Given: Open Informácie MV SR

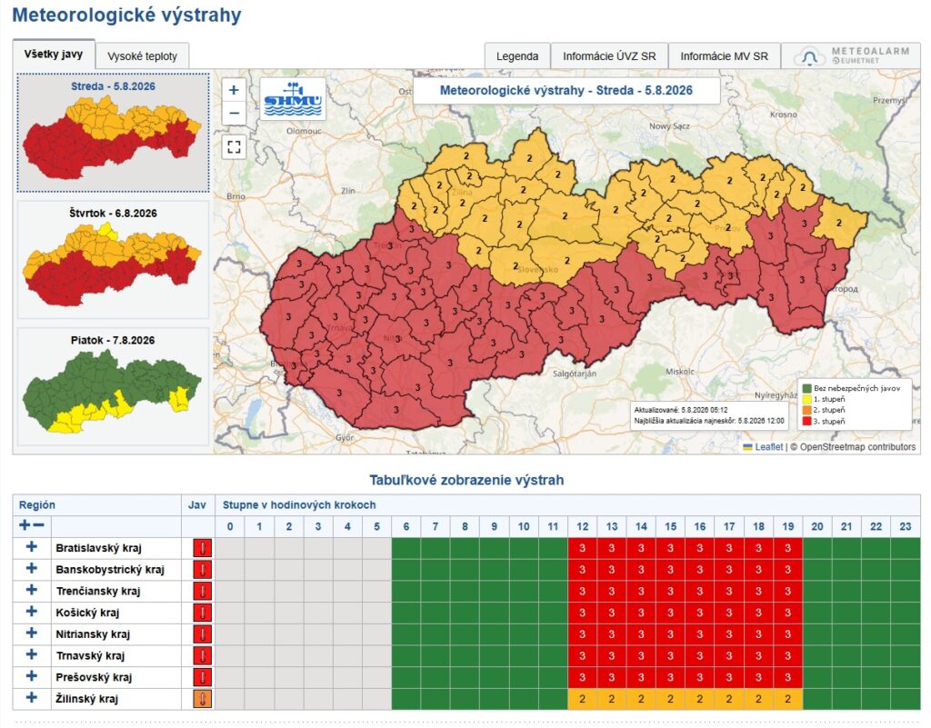Looking at the screenshot, I should 724,55.
